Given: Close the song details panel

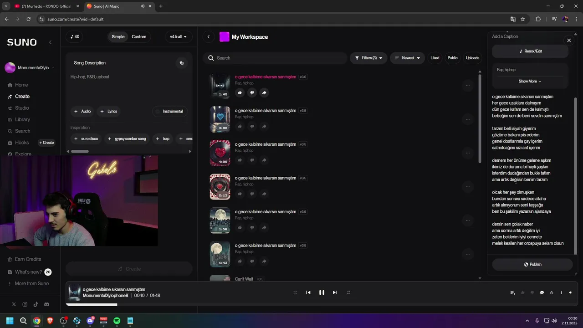Looking at the screenshot, I should pyautogui.click(x=569, y=41).
